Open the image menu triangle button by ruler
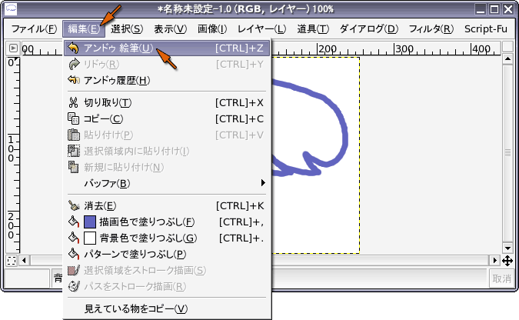This screenshot has width=519, height=320. coord(13,48)
